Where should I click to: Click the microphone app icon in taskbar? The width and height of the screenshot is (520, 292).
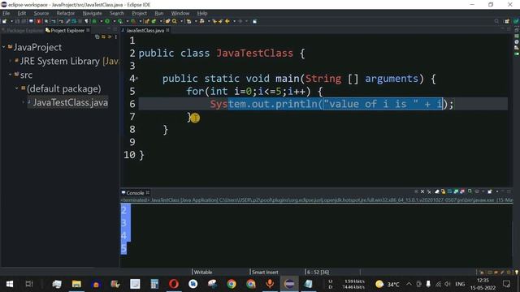(270, 284)
